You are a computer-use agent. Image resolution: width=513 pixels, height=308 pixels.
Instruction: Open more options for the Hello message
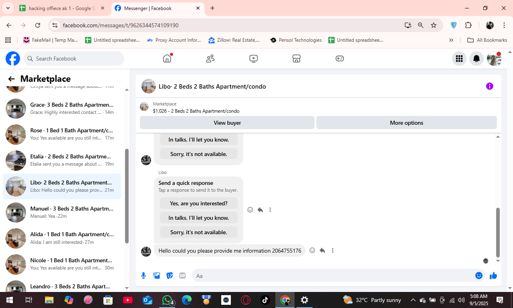[333, 251]
